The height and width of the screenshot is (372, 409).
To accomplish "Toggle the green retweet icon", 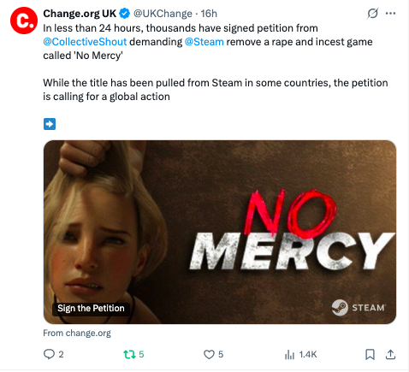I will pyautogui.click(x=129, y=354).
